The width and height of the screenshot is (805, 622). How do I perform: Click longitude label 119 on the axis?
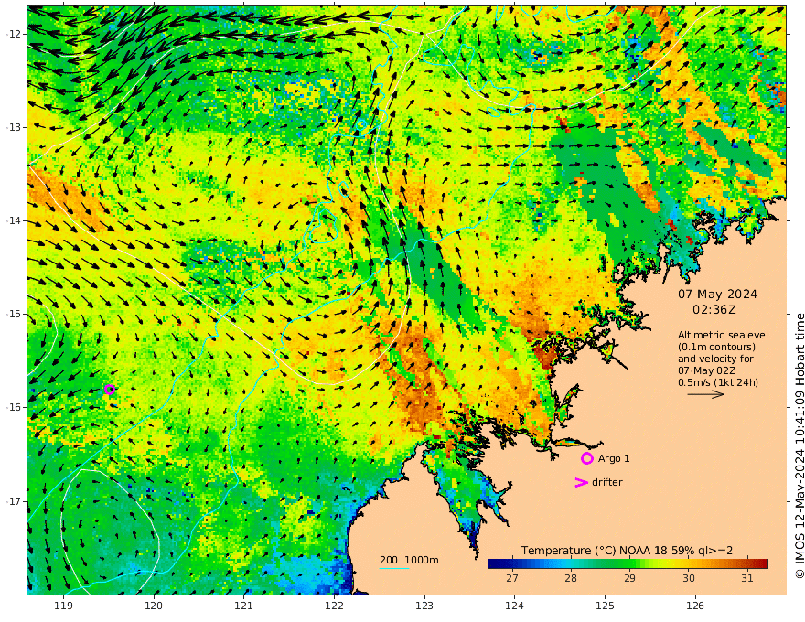(x=64, y=606)
